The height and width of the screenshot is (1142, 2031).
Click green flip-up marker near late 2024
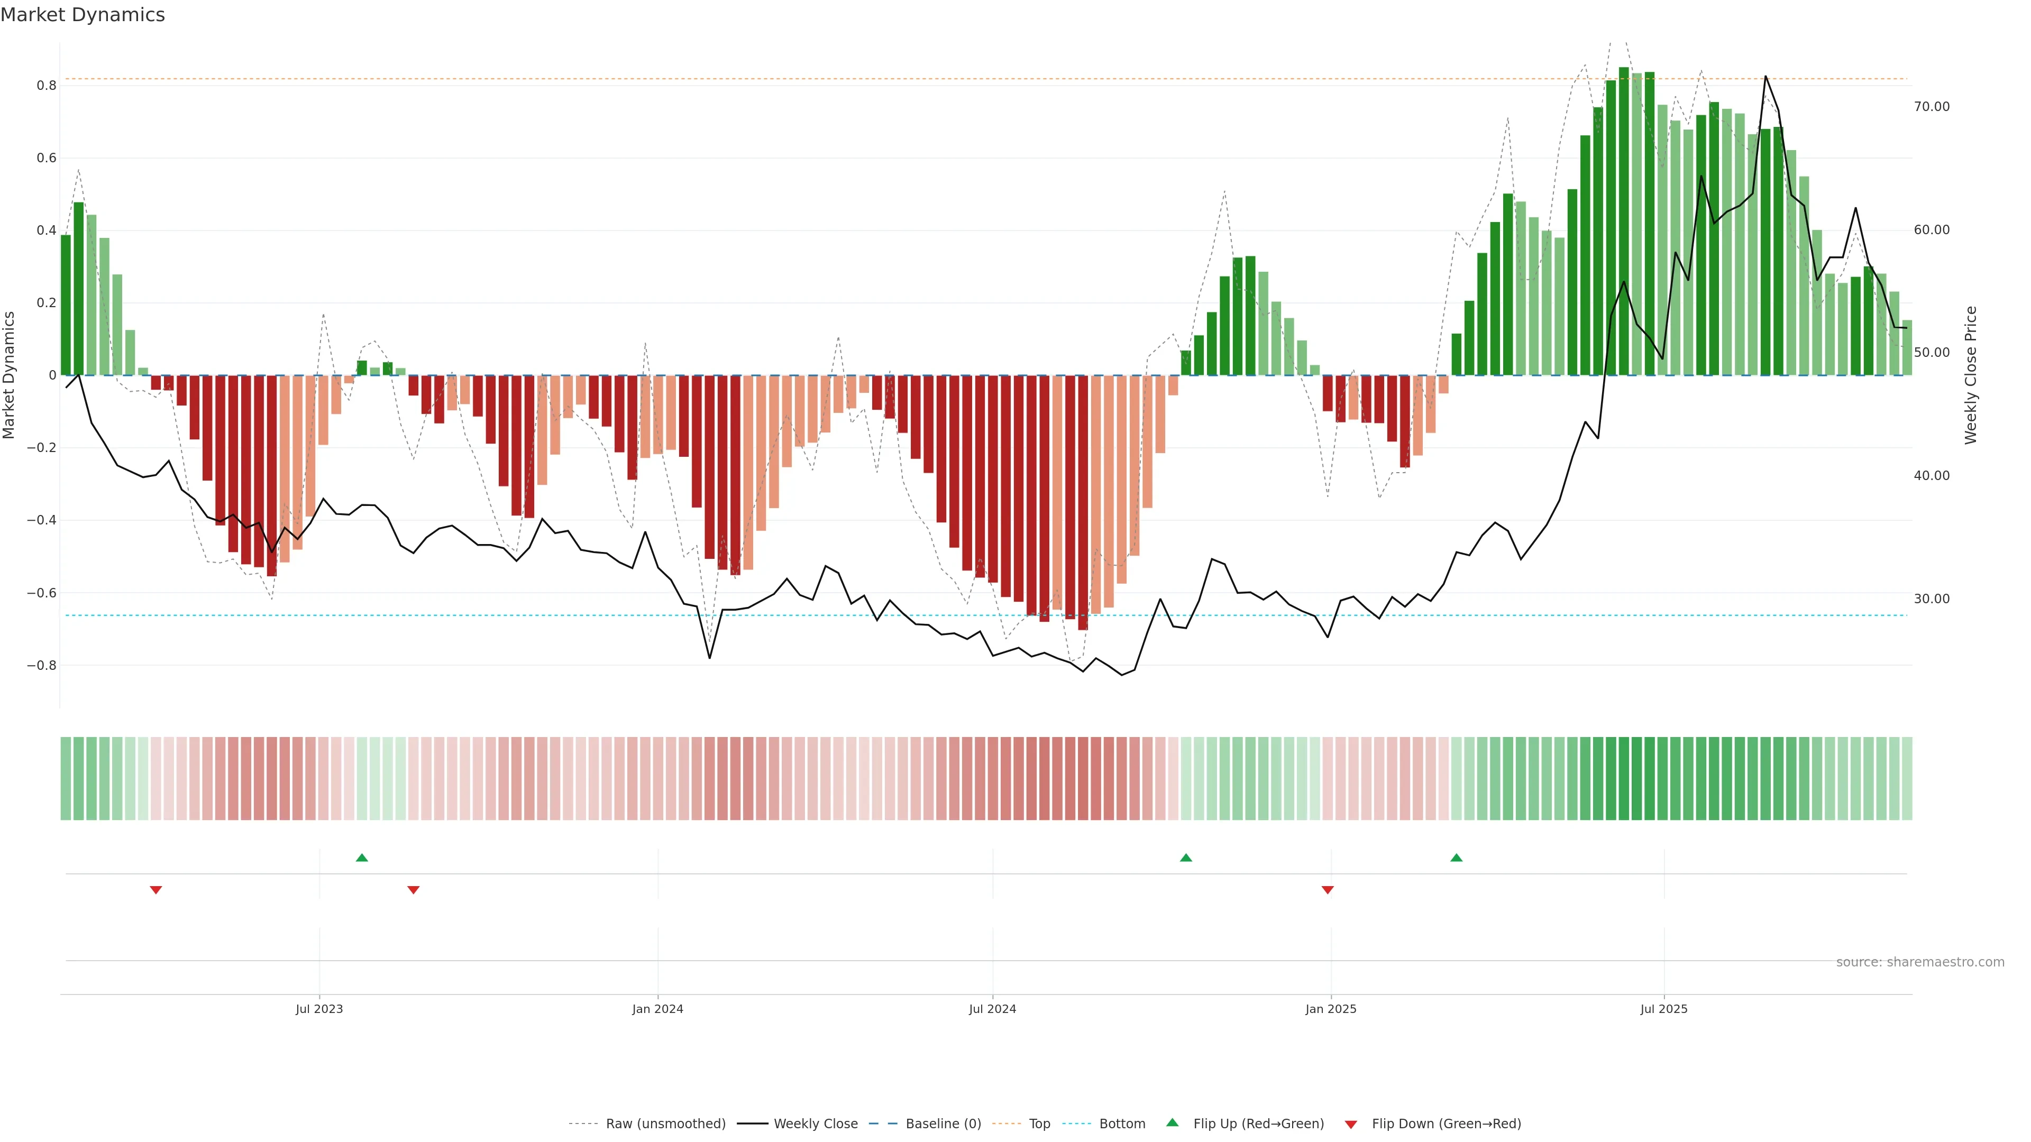point(1186,858)
